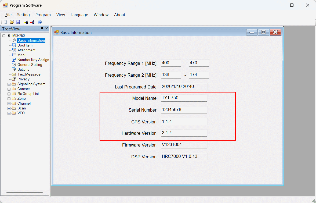Pin the TreeView panel

coord(42,28)
